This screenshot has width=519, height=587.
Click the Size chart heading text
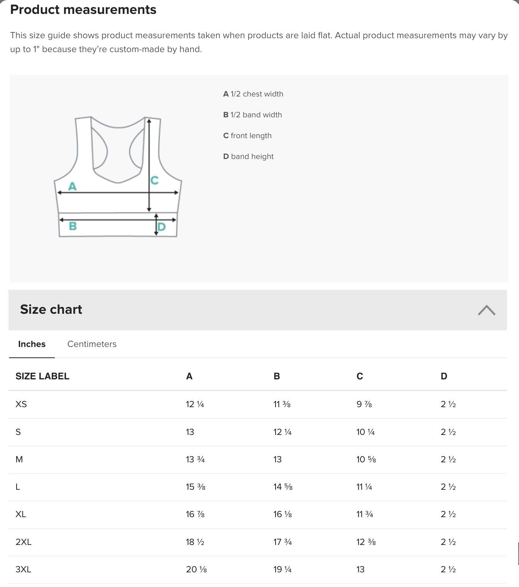click(x=51, y=310)
